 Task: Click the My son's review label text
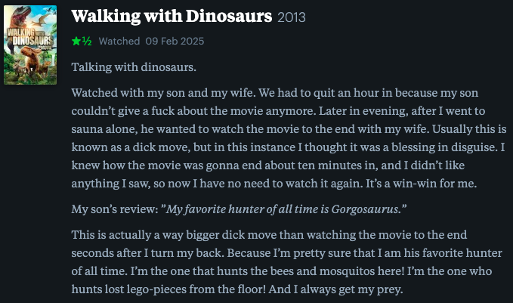pyautogui.click(x=115, y=209)
